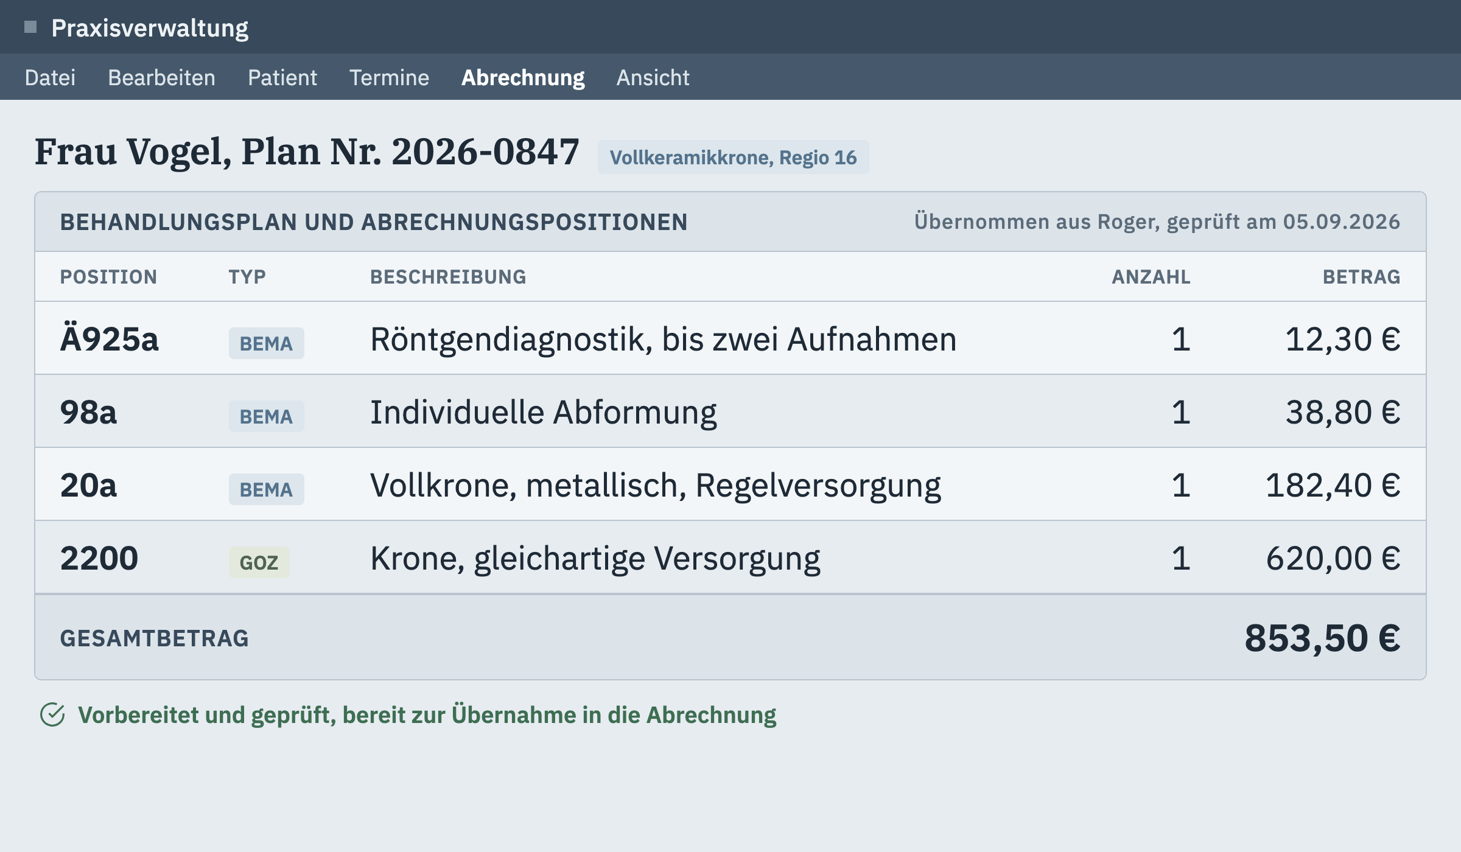The width and height of the screenshot is (1461, 852).
Task: Click the Praxisverwaltung window title
Action: tap(150, 28)
